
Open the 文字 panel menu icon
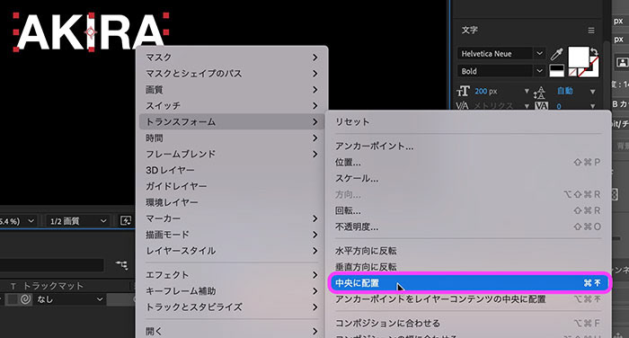click(591, 31)
